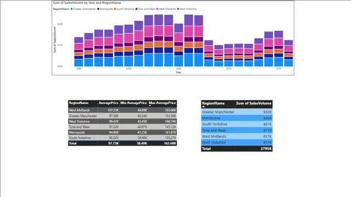
Task: Click the 163.68K value in West Midlands row
Action: 171,110
